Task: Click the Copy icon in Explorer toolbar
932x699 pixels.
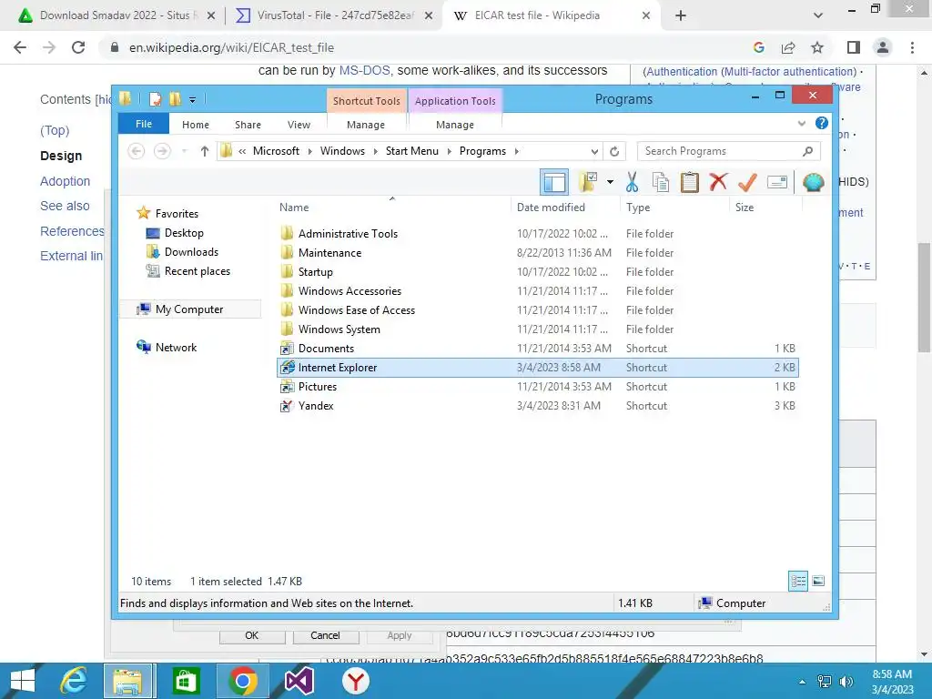Action: point(661,182)
